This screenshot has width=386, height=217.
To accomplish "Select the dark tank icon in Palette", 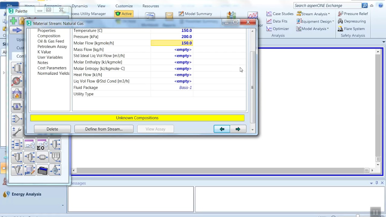I will (x=42, y=170).
